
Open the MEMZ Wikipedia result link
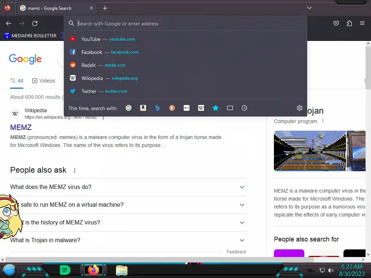pos(21,127)
